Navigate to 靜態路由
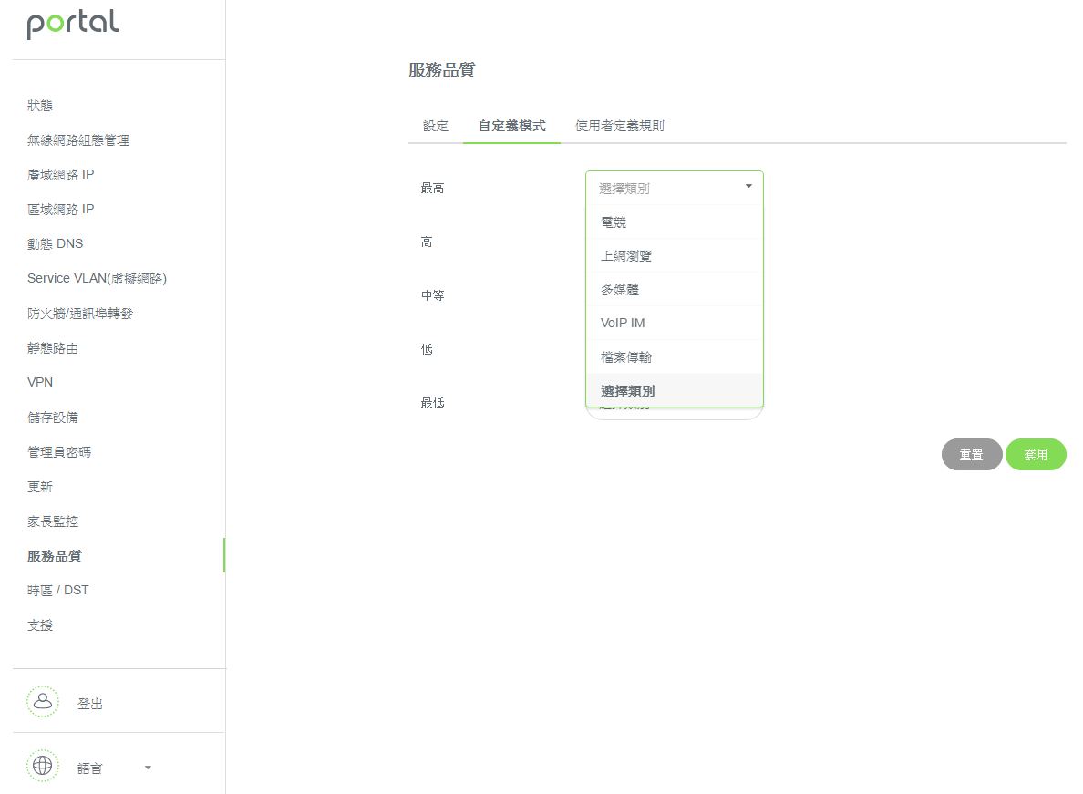Viewport: 1083px width, 794px height. click(53, 348)
